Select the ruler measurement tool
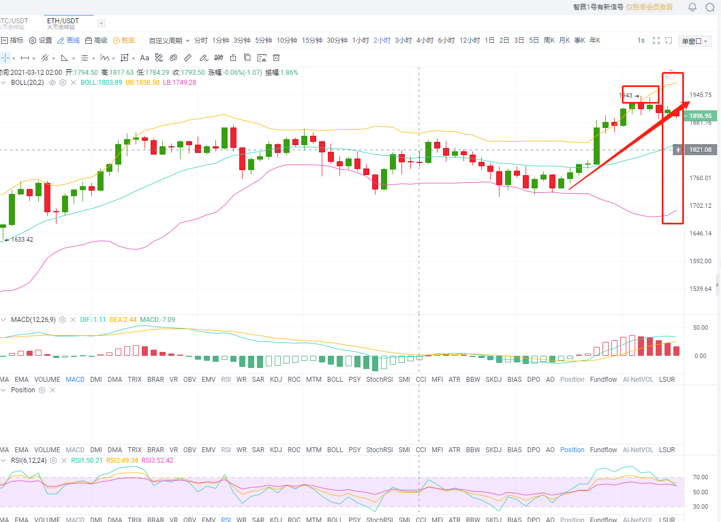 (188, 58)
